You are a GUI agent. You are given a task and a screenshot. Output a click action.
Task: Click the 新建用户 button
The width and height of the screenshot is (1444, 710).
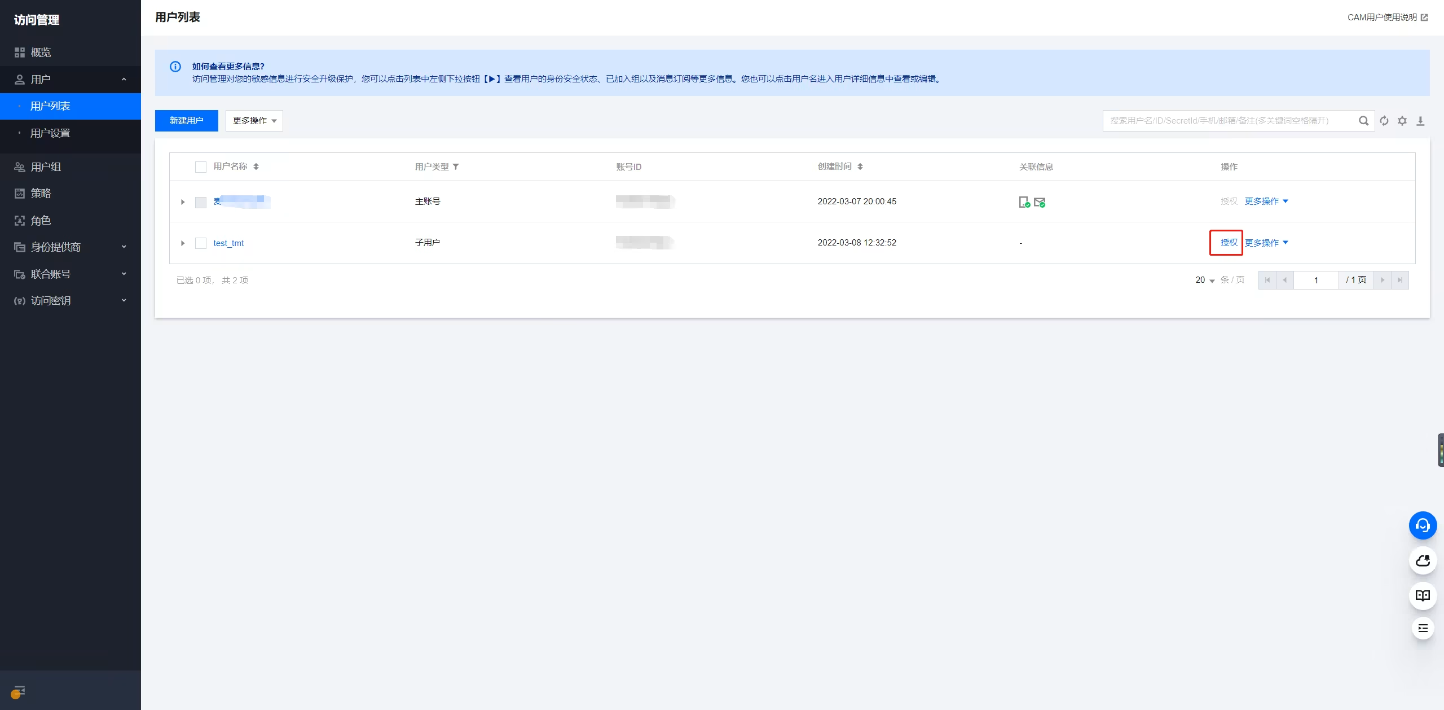(x=186, y=121)
